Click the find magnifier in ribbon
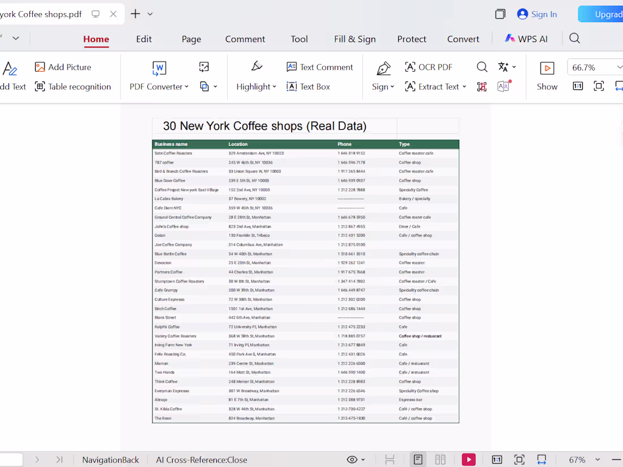The image size is (623, 467). pos(482,67)
